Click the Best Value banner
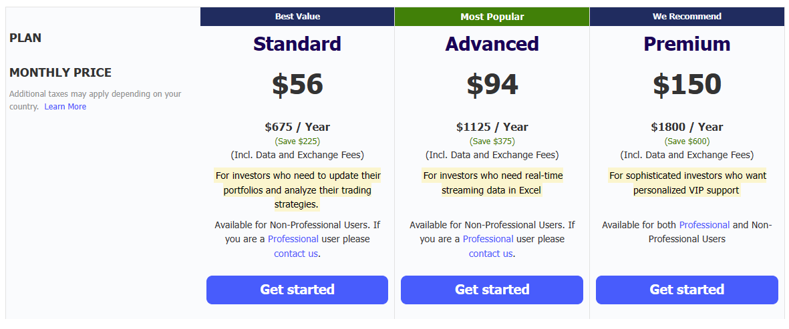 297,17
